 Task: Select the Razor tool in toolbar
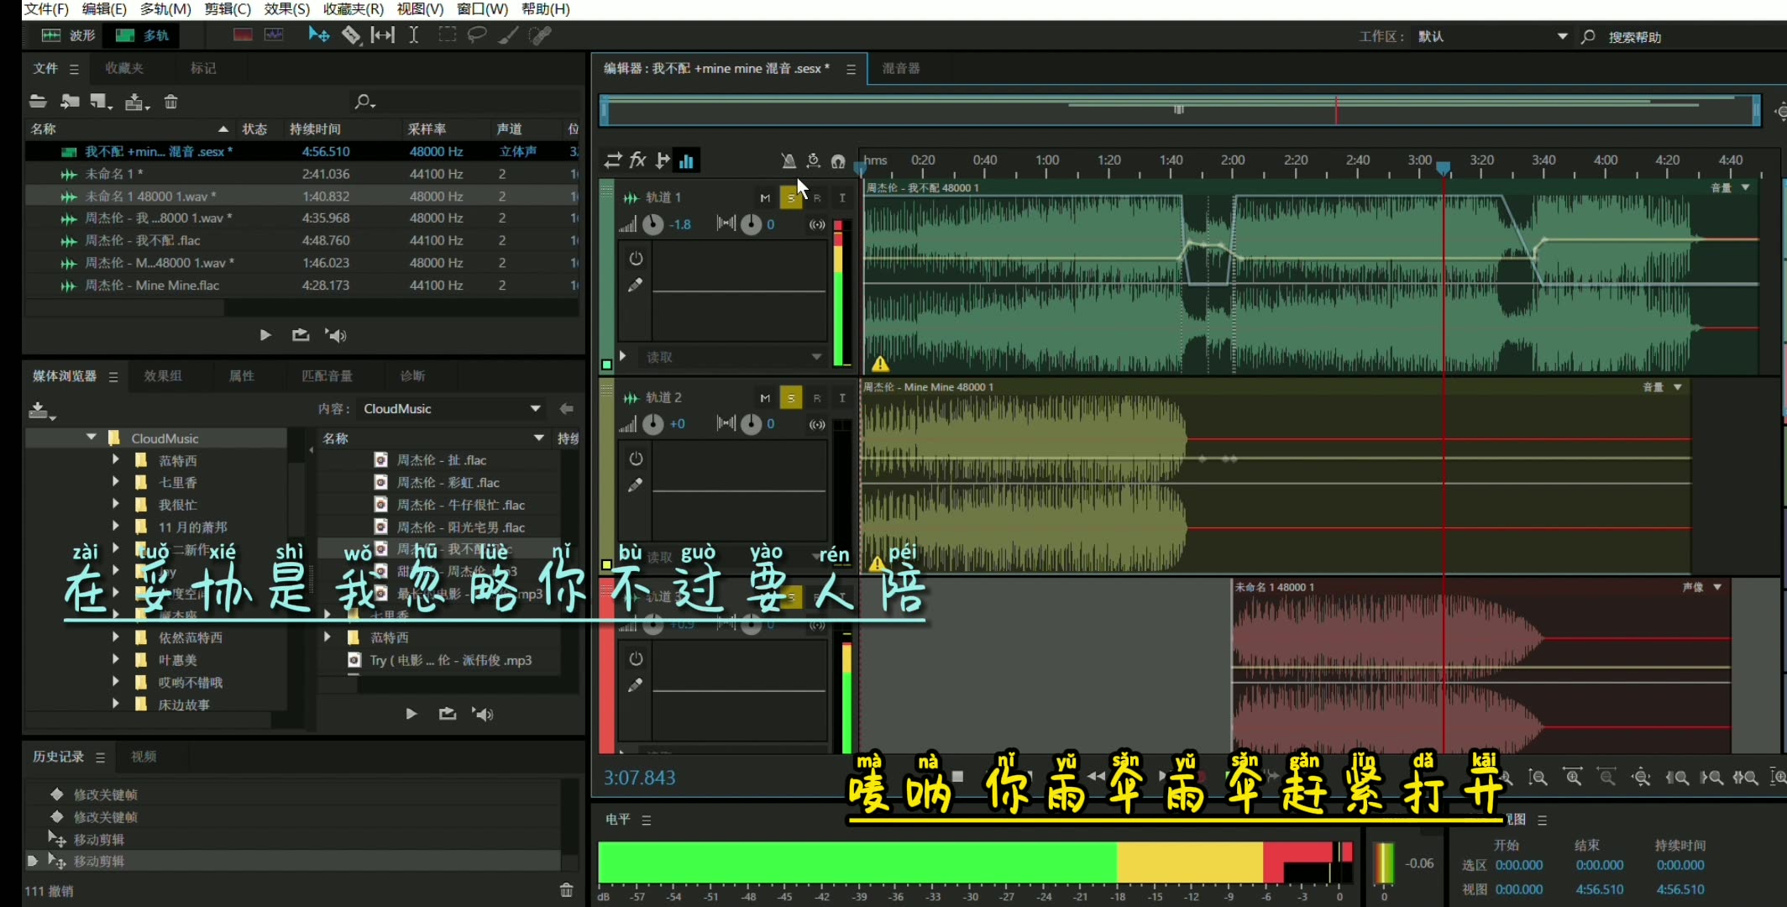point(351,35)
